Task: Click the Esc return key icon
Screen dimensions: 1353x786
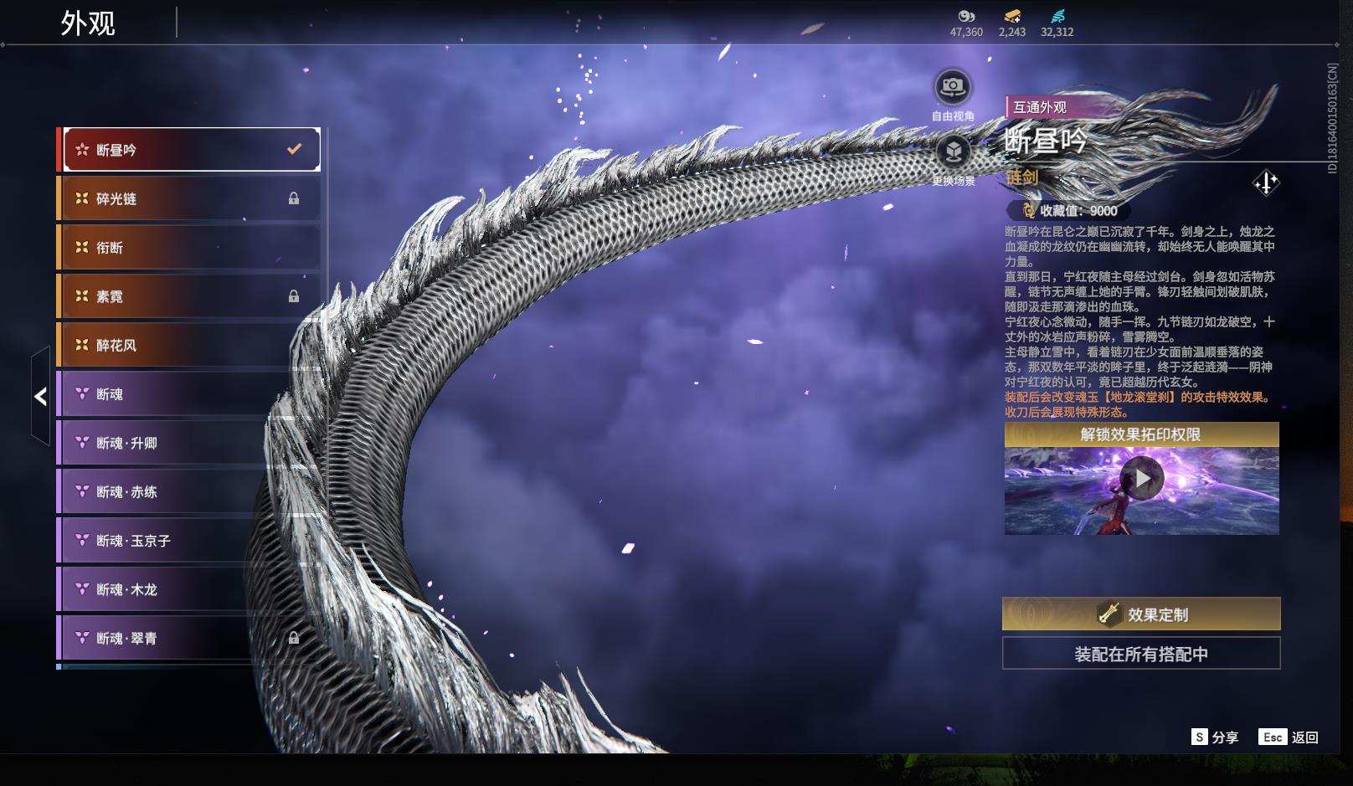Action: [x=1273, y=737]
